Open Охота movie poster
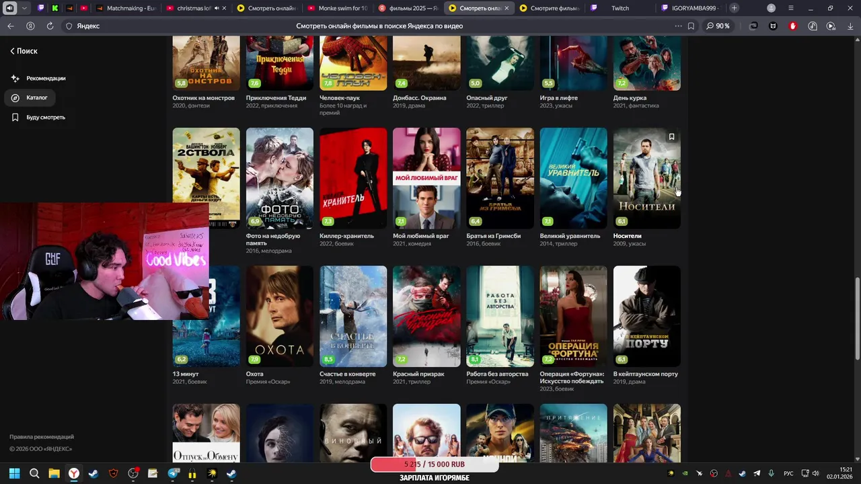861x484 pixels. pyautogui.click(x=280, y=316)
